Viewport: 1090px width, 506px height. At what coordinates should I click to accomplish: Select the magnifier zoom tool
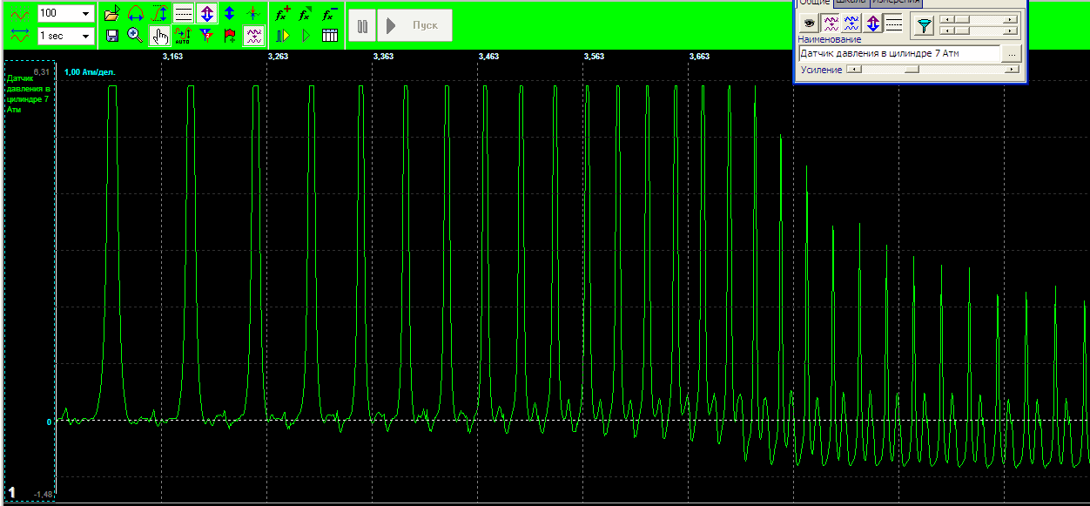[135, 36]
